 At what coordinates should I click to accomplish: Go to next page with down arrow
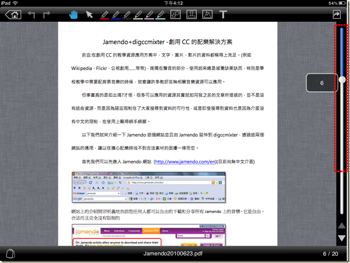342,238
